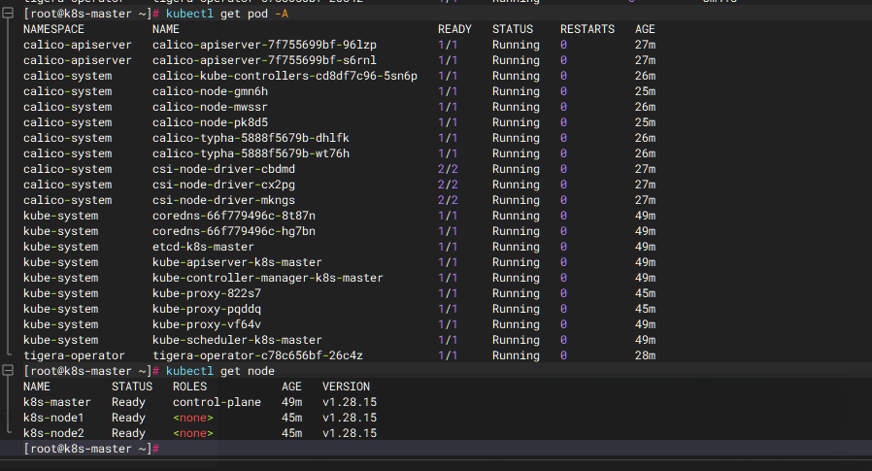Select pod coredns-66f779496c-hg7bn
The image size is (872, 471).
(x=234, y=231)
